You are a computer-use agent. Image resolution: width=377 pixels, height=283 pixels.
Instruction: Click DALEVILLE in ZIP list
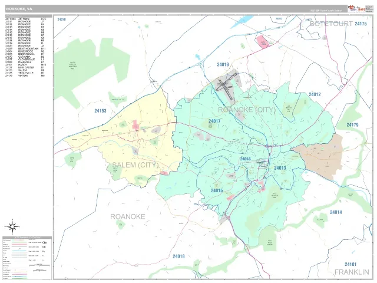tap(25, 62)
